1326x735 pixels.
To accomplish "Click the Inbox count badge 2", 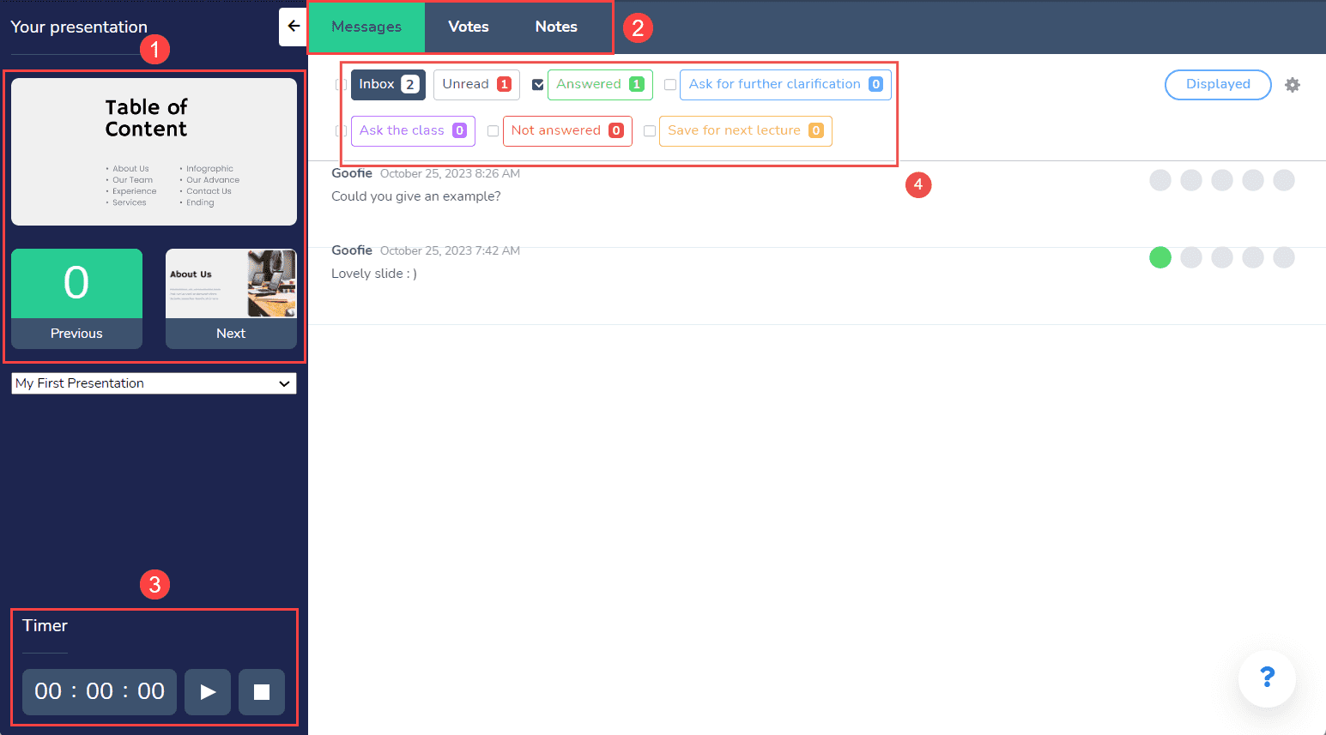I will coord(410,84).
